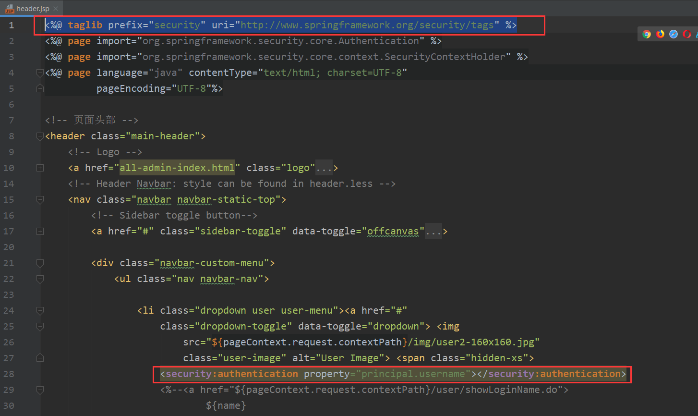Click the ${name} expression on line 30
The height and width of the screenshot is (416, 698).
(x=226, y=405)
